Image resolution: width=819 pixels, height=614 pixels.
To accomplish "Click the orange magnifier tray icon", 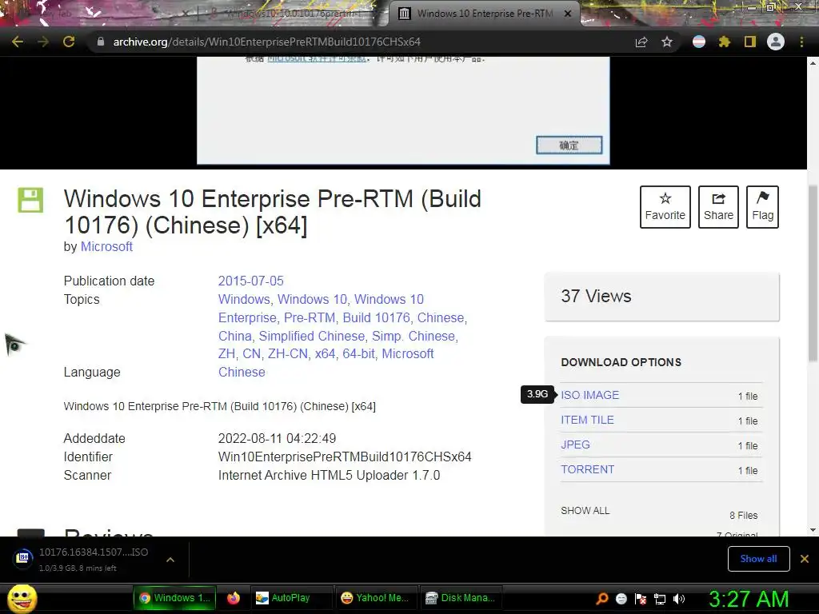I will pos(602,598).
